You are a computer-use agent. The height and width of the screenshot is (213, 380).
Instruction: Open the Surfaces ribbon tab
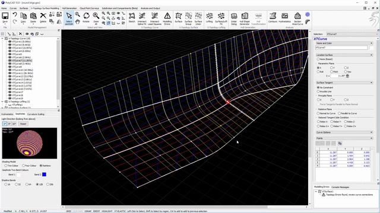coord(24,8)
